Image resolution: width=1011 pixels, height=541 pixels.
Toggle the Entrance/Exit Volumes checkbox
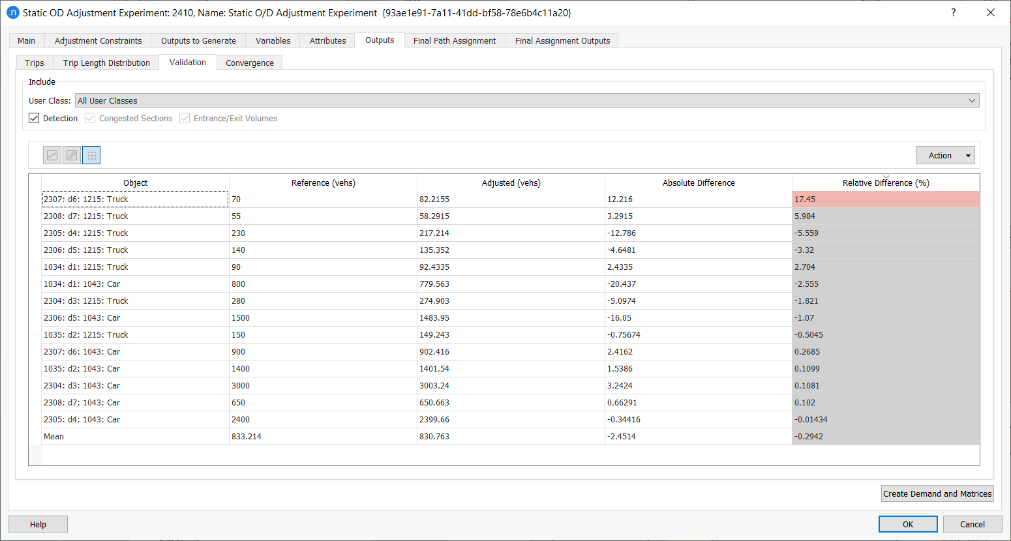click(185, 119)
